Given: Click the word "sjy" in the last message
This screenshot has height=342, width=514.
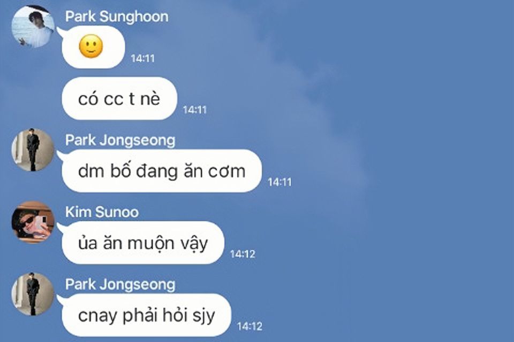Looking at the screenshot, I should 203,316.
